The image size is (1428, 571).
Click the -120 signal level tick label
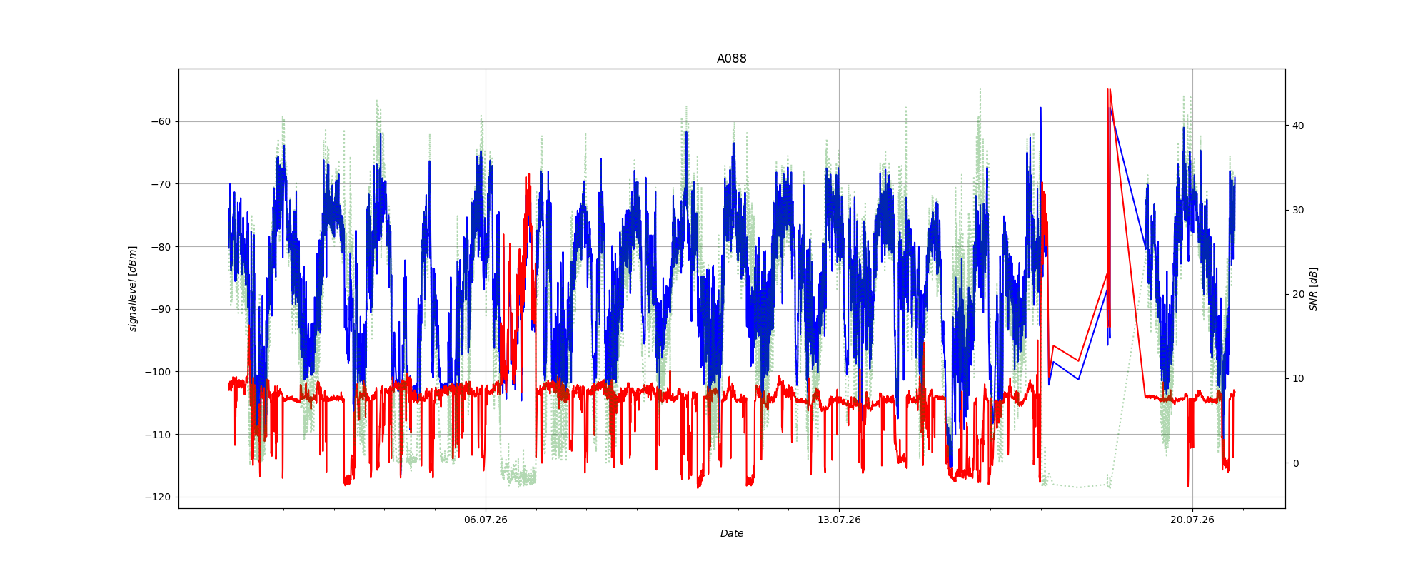click(x=159, y=497)
